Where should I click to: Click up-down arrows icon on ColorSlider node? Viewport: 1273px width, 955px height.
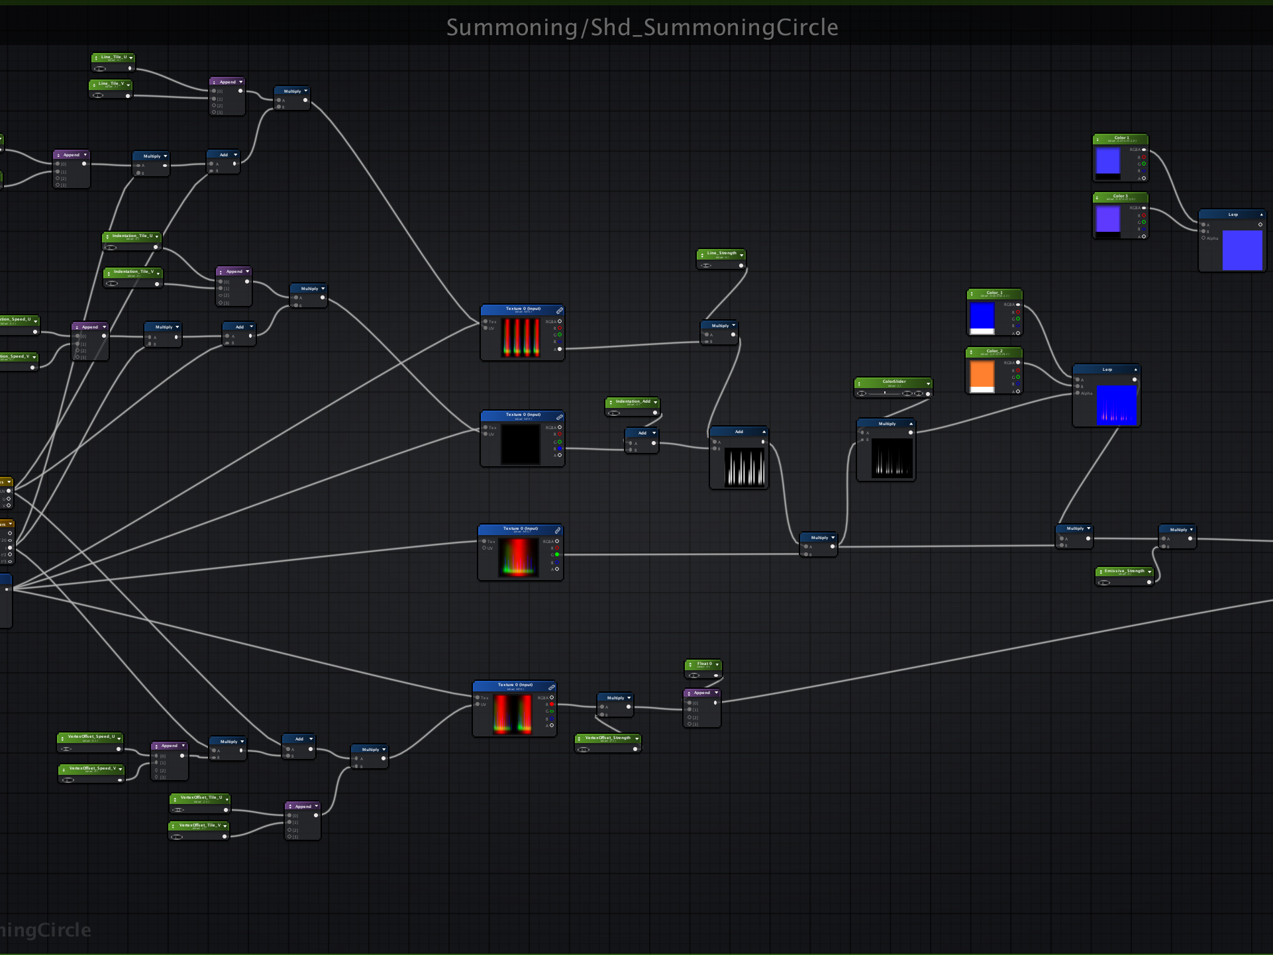(x=859, y=383)
